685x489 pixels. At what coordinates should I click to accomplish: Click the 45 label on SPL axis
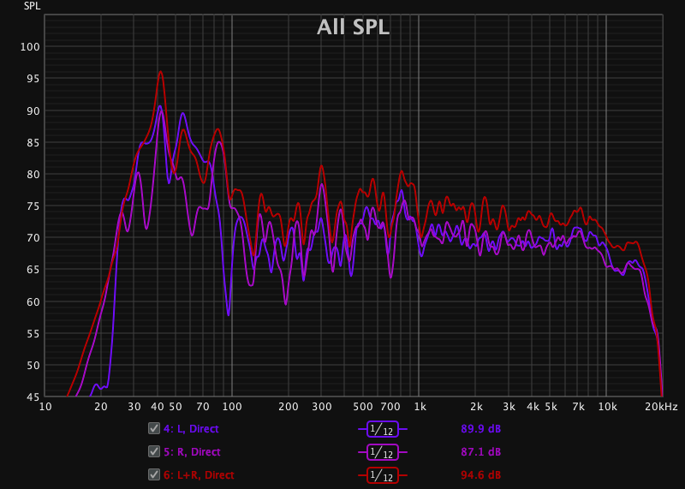point(31,397)
